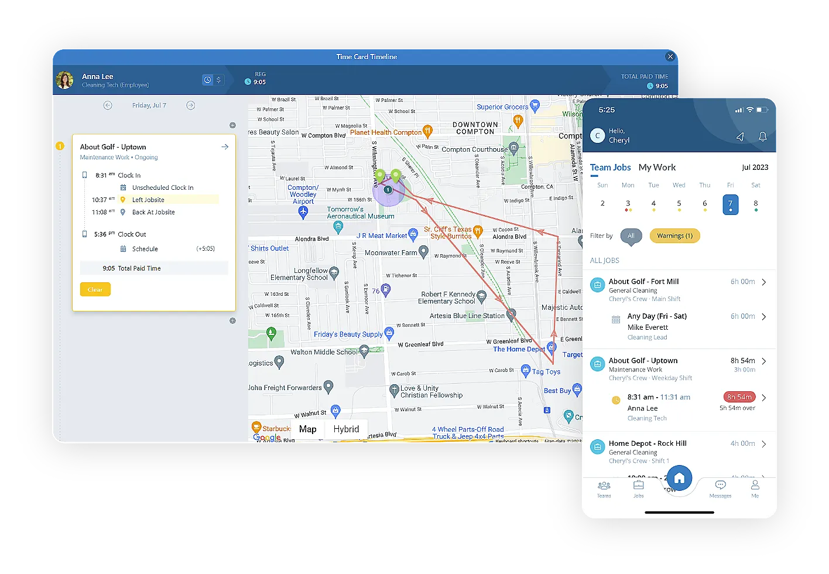Image resolution: width=829 pixels, height=574 pixels.
Task: Expand About Golf - Fort Mill job chevron
Action: point(764,282)
